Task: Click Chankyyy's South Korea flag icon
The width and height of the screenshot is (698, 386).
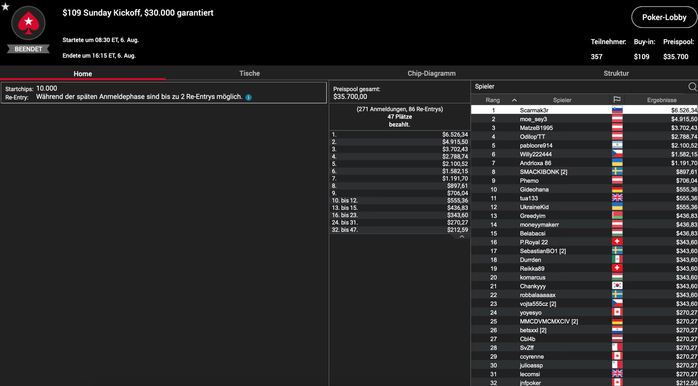Action: coord(617,286)
